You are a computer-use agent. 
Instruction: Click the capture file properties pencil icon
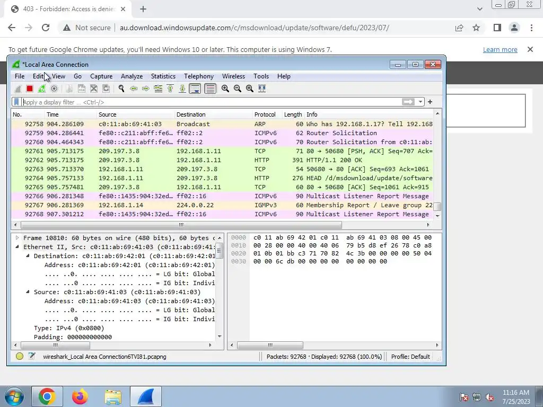point(31,356)
